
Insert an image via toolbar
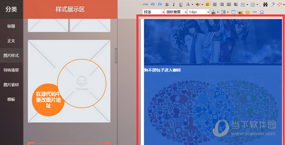tap(240, 12)
